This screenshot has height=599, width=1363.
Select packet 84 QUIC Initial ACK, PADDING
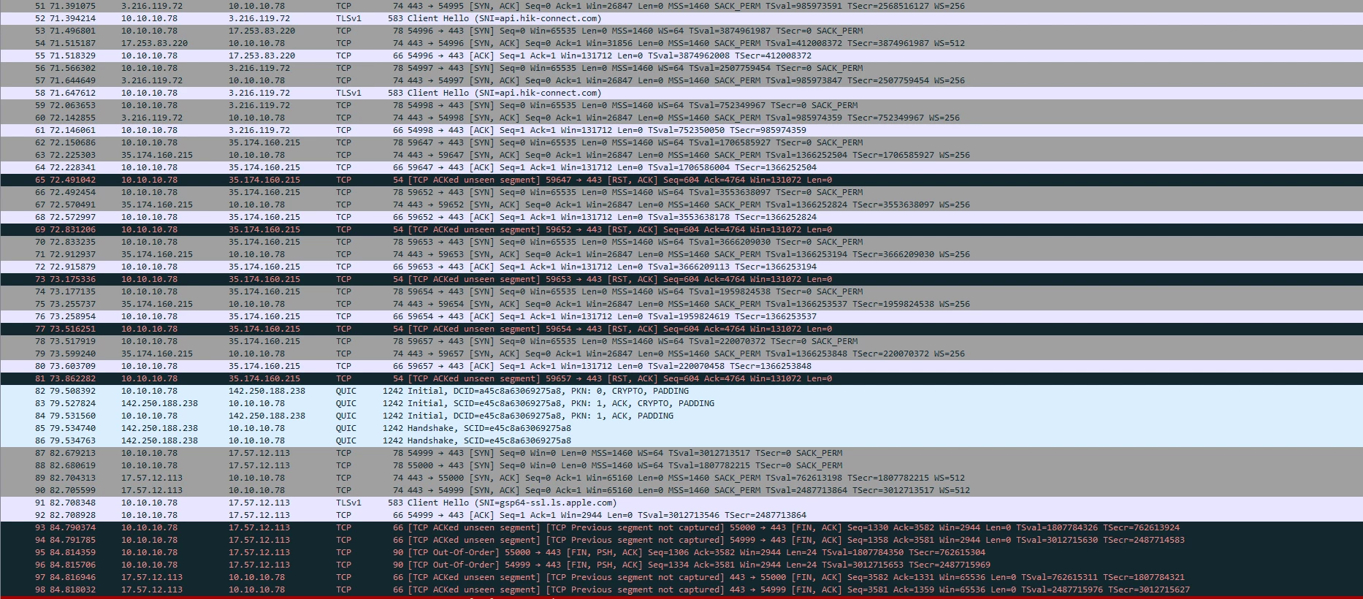coord(681,416)
